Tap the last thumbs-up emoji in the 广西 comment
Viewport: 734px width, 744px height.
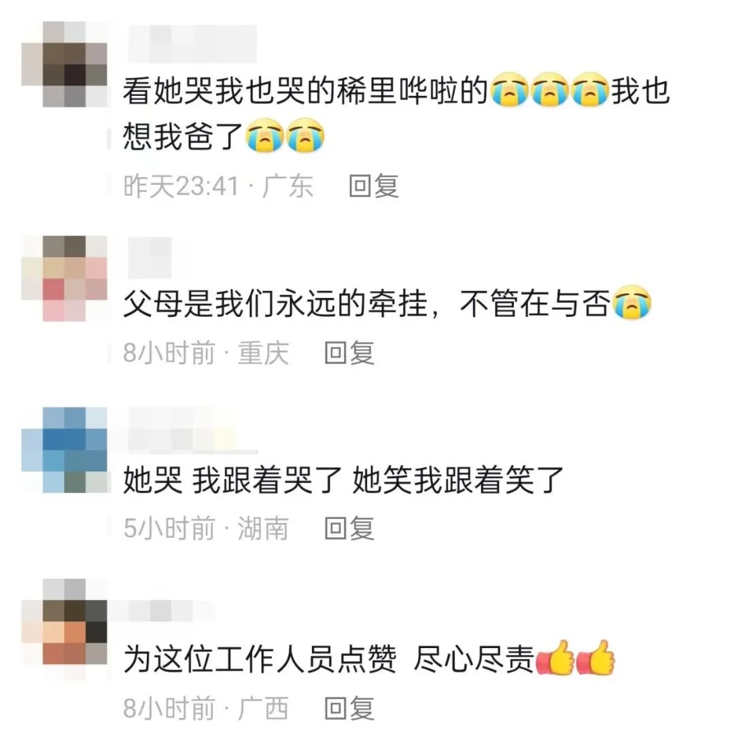pyautogui.click(x=595, y=658)
